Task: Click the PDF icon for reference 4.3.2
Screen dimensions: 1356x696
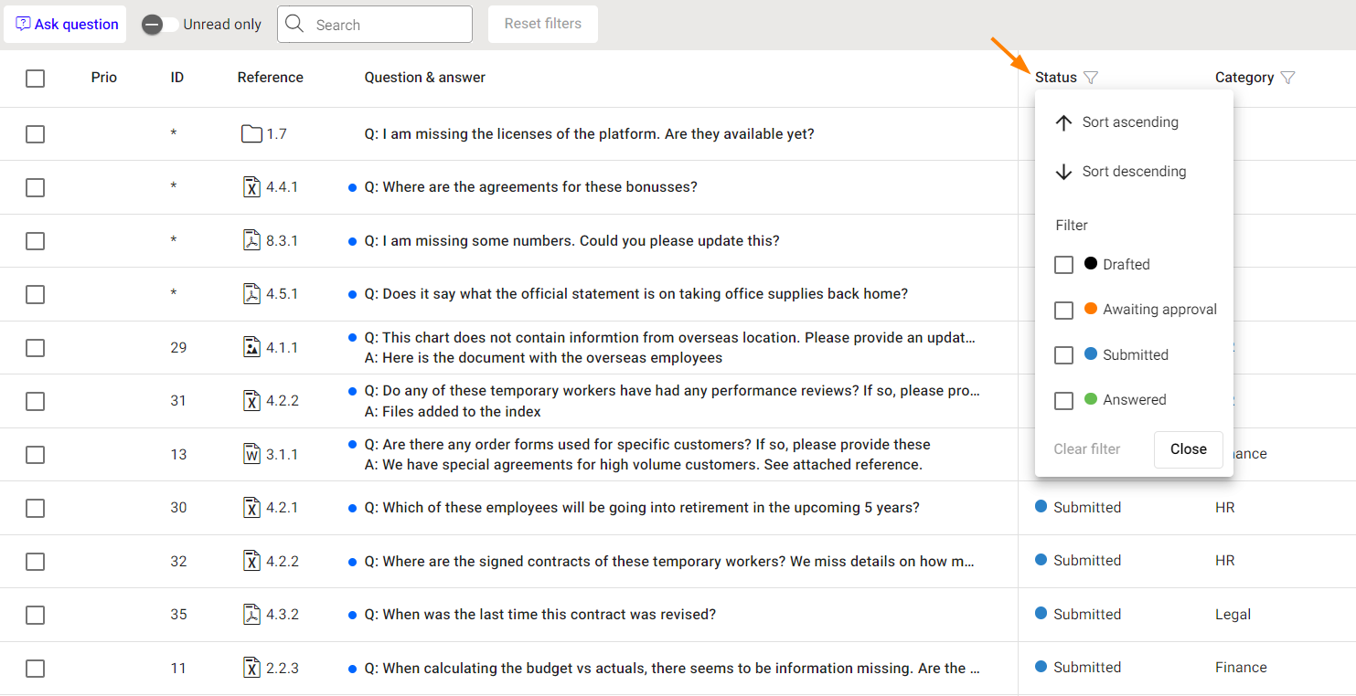Action: (251, 615)
